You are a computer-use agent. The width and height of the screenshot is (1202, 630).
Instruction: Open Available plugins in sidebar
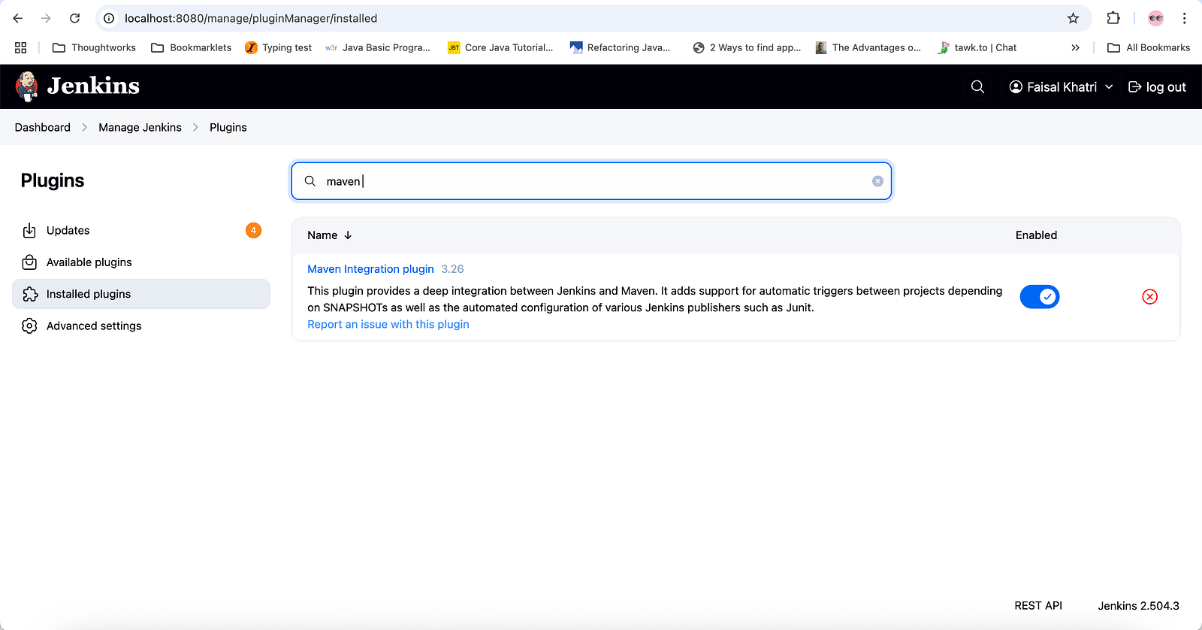point(141,262)
